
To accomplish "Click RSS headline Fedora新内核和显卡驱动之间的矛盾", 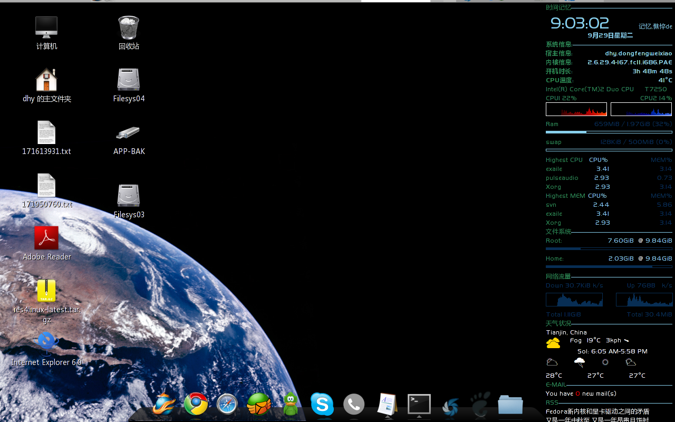I will pos(597,411).
